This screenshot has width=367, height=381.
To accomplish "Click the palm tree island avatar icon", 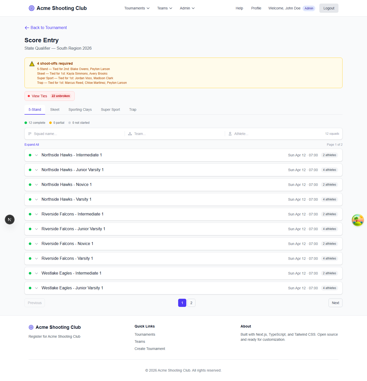I will (358, 220).
